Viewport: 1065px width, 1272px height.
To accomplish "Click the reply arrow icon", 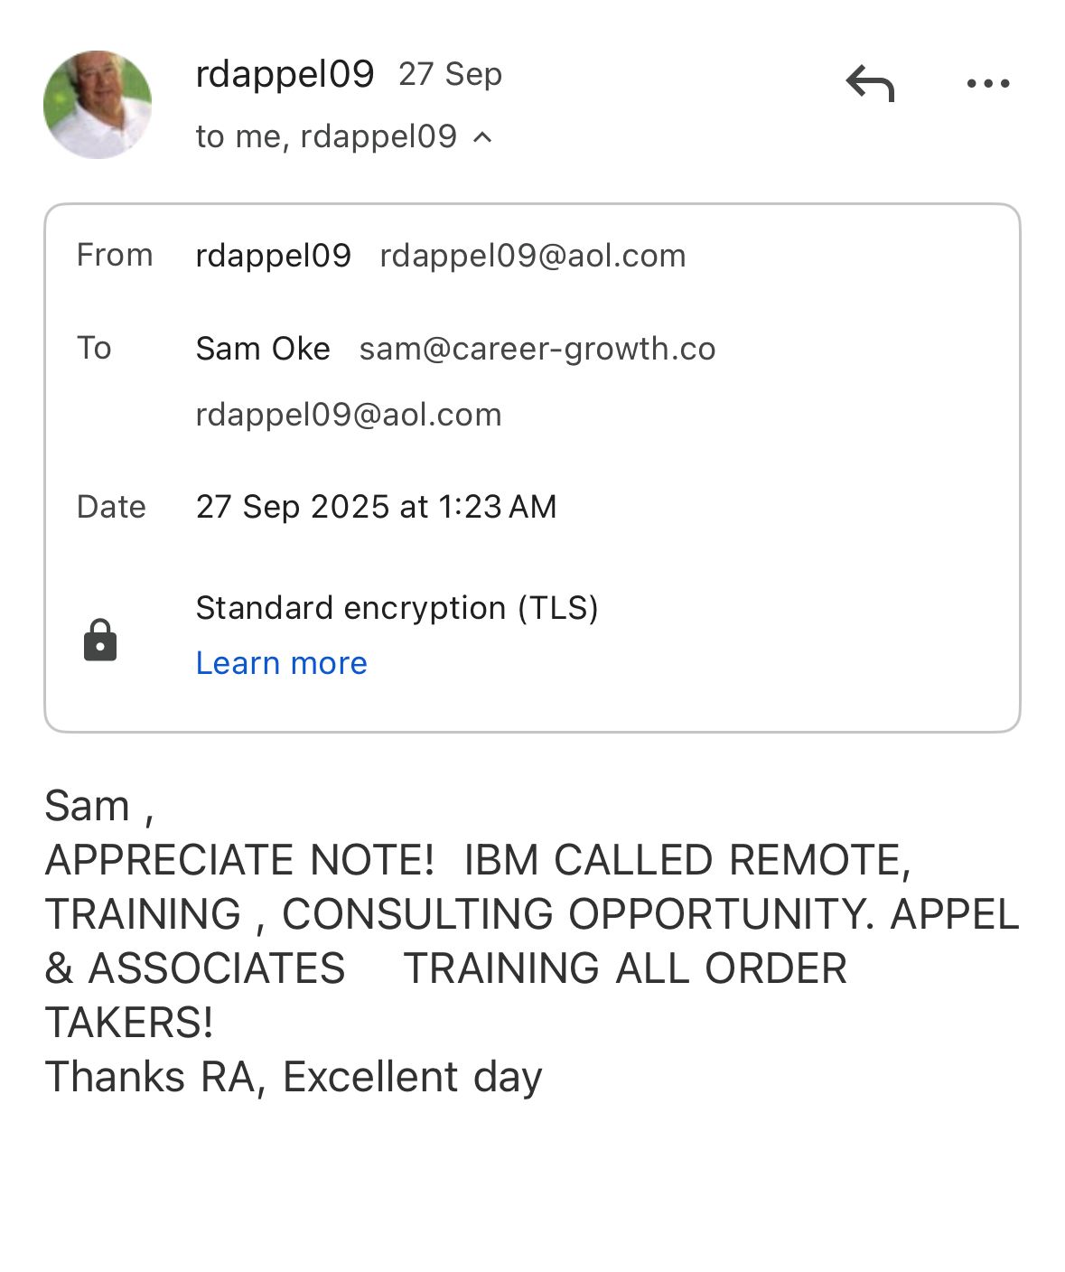I will [x=870, y=84].
